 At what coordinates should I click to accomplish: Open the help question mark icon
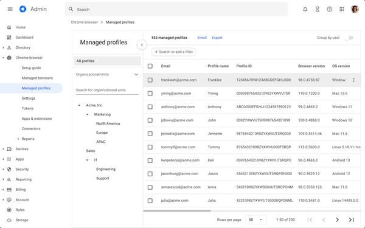point(329,9)
